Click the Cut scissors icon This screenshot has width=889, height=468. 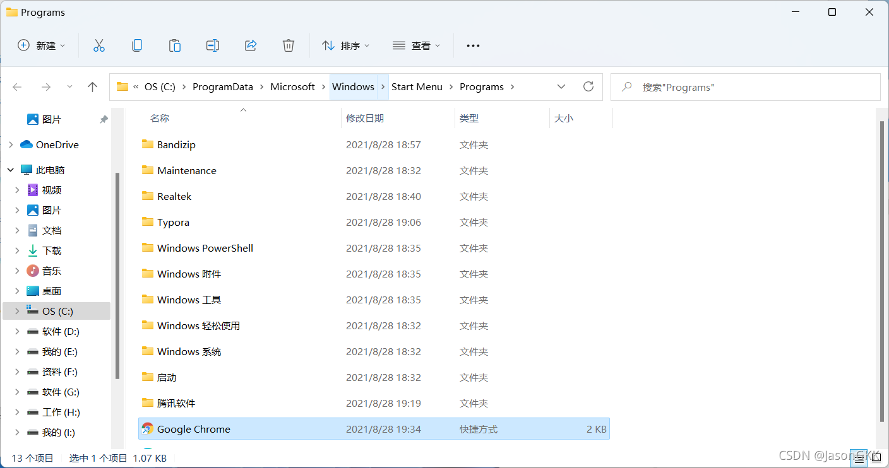[x=99, y=45]
